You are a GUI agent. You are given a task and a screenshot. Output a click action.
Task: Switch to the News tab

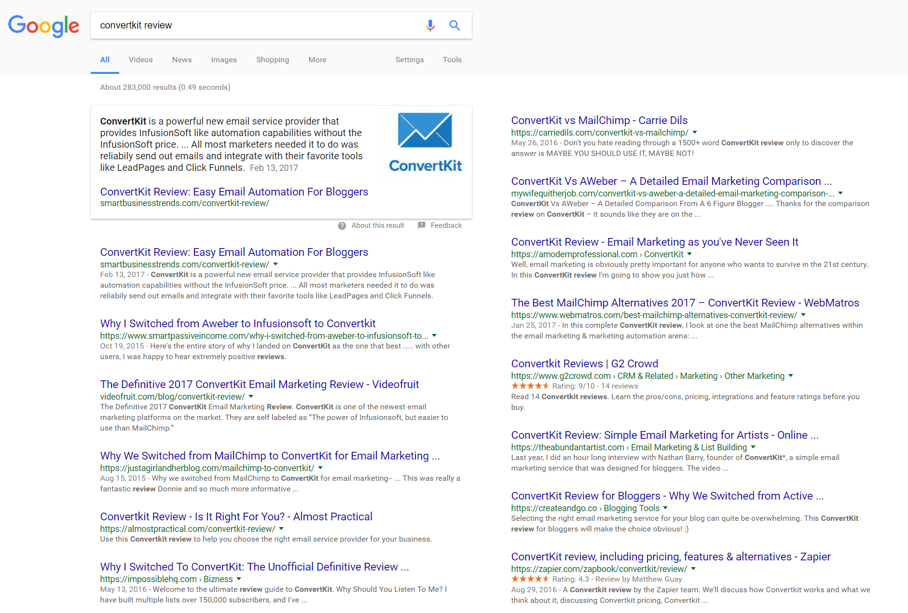(182, 60)
